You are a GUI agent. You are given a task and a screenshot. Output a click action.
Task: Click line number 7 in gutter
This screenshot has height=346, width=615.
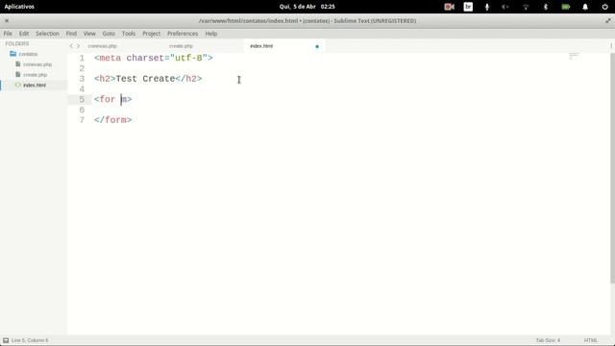pos(82,120)
